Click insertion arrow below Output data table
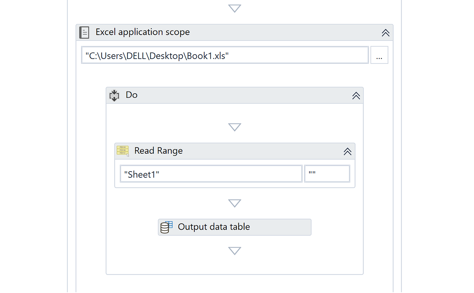 point(235,250)
